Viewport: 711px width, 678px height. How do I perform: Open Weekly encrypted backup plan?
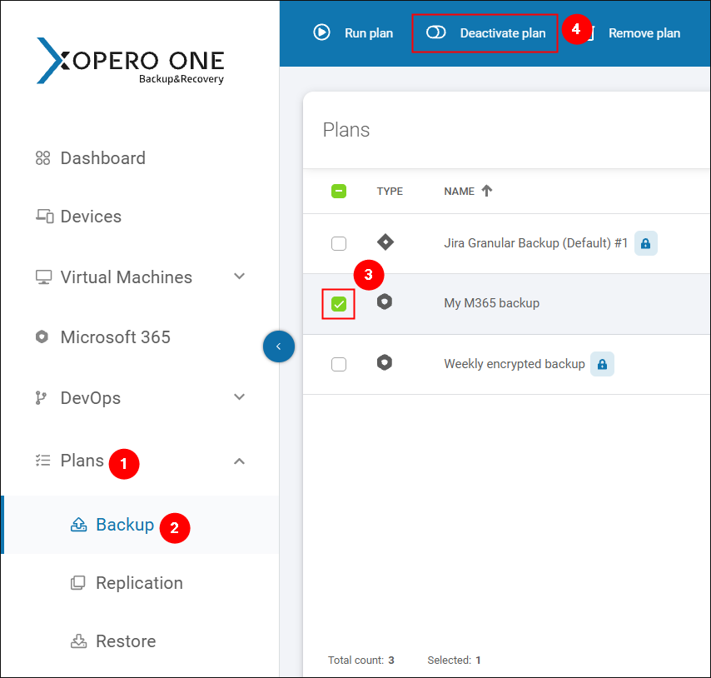tap(515, 364)
